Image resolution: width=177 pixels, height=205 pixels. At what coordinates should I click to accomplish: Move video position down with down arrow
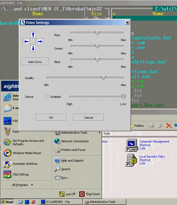(x=33, y=48)
